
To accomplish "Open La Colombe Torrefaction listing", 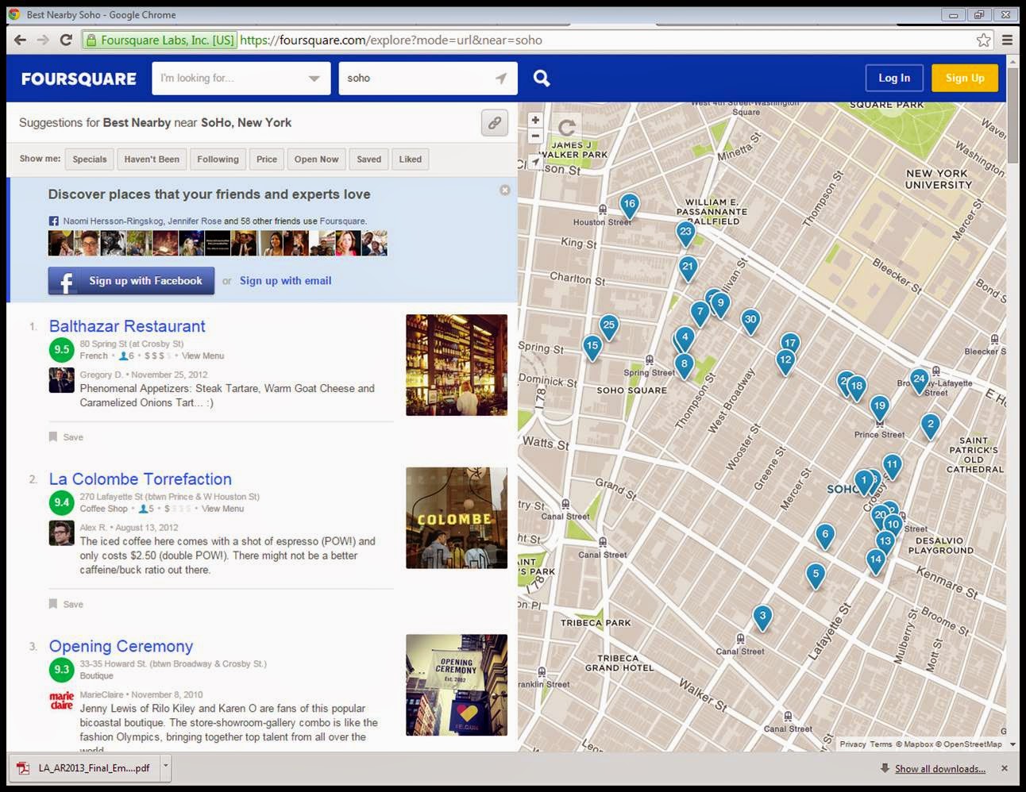I will (x=141, y=479).
